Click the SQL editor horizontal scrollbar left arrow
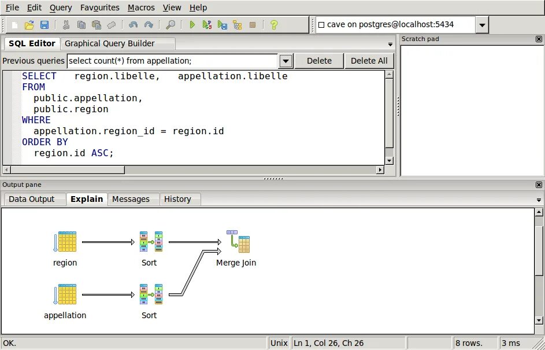Image resolution: width=545 pixels, height=350 pixels. pos(6,170)
